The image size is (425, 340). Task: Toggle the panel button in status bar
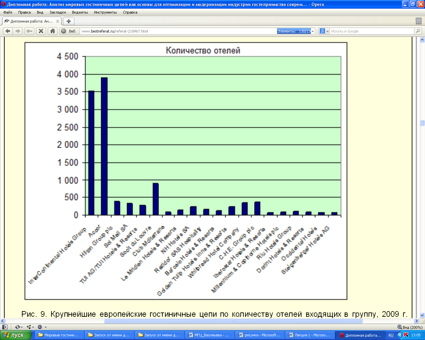[5, 327]
